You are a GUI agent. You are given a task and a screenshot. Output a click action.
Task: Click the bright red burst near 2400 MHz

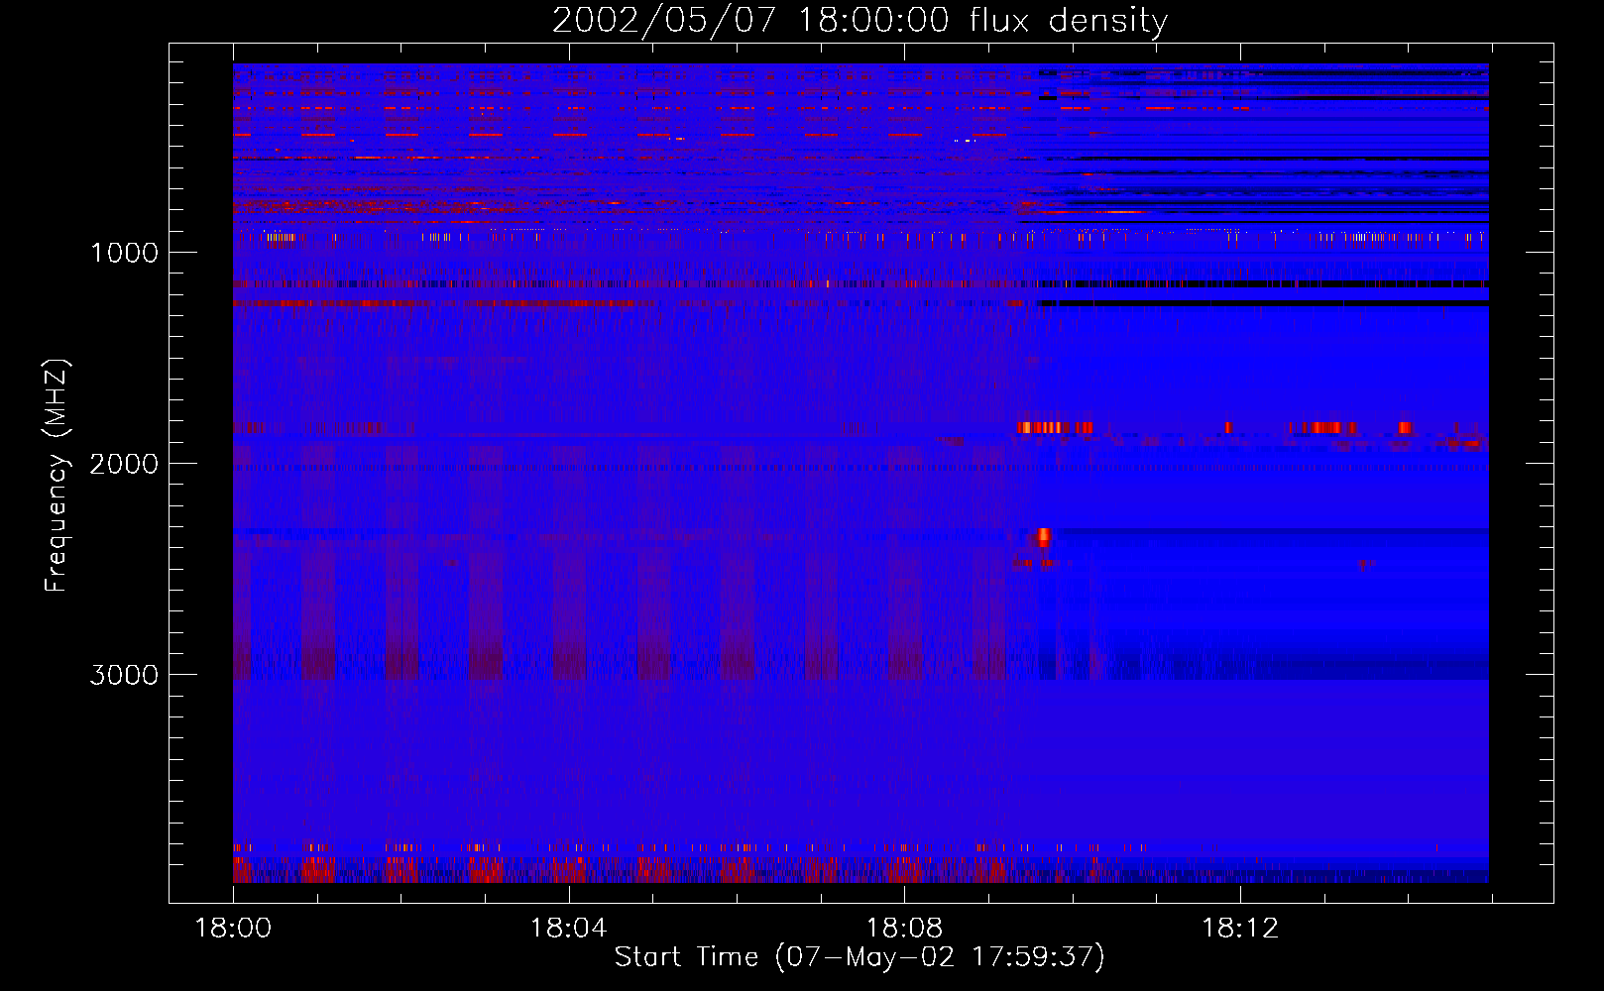(1043, 537)
